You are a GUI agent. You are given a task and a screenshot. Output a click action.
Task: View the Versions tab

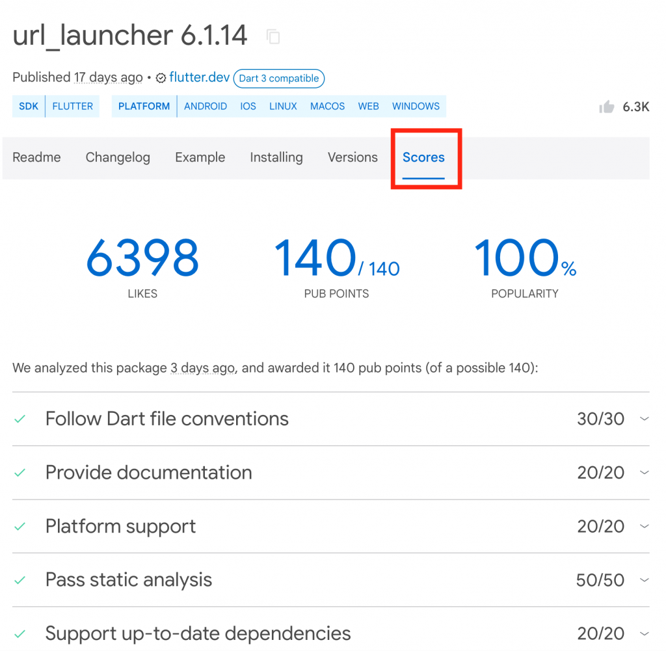point(353,157)
